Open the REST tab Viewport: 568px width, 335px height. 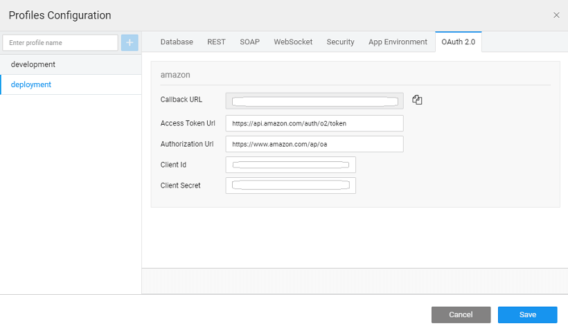coord(216,42)
